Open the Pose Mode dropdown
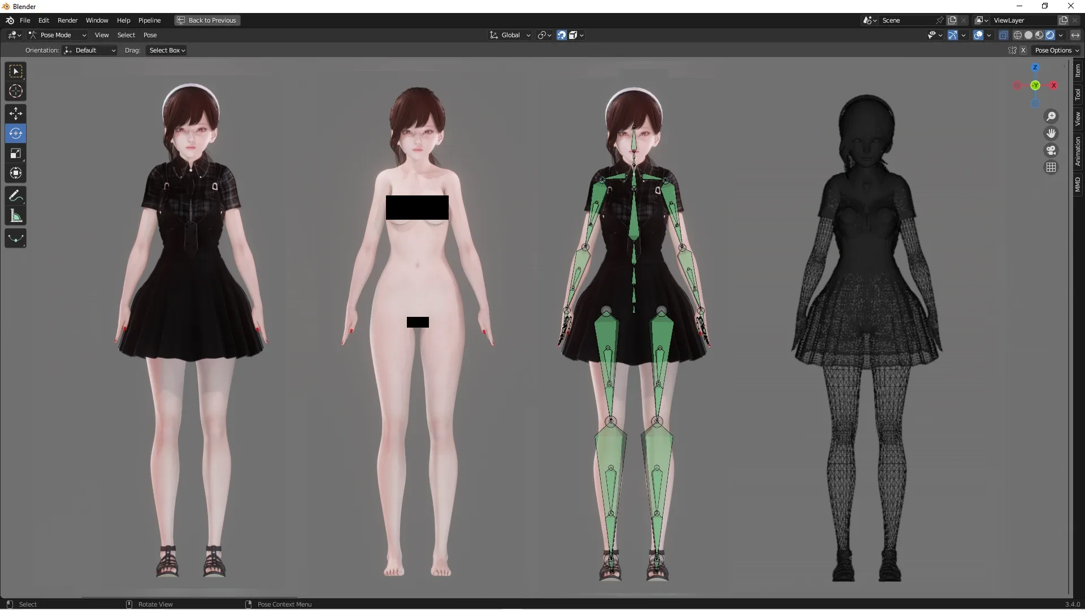 (58, 35)
